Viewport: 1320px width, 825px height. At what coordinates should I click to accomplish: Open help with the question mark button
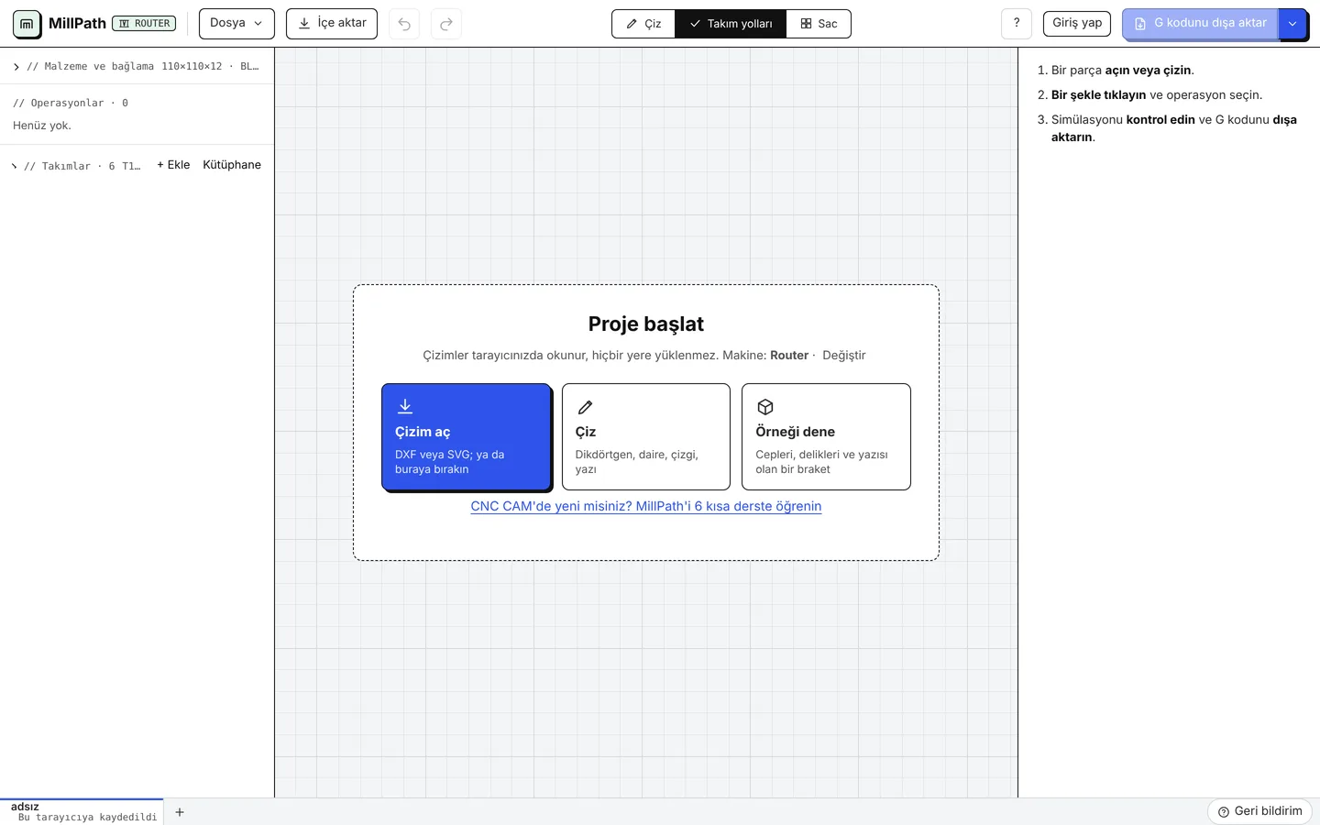(1017, 24)
